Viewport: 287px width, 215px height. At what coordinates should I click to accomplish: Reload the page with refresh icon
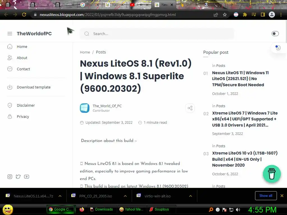(24, 15)
